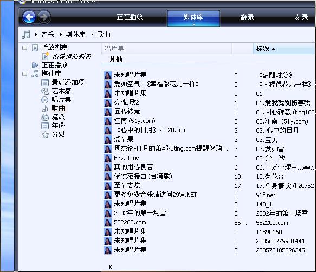The height and width of the screenshot is (272, 316).
Task: Click the Back navigation arrow button
Action: [29, 17]
